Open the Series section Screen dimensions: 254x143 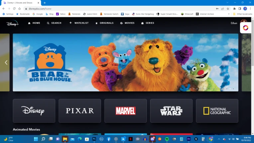pyautogui.click(x=148, y=23)
